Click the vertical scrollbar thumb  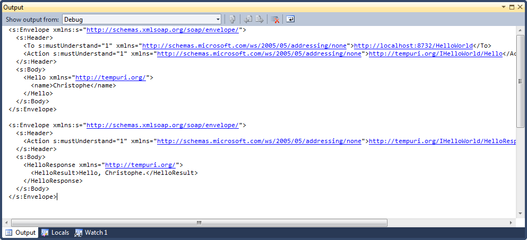pyautogui.click(x=521, y=81)
